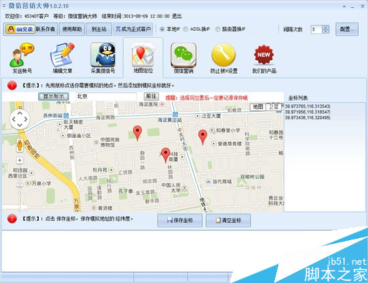This screenshot has height=283, width=368.
Task: Select the 地图定位 map location tab
Action: pyautogui.click(x=143, y=58)
